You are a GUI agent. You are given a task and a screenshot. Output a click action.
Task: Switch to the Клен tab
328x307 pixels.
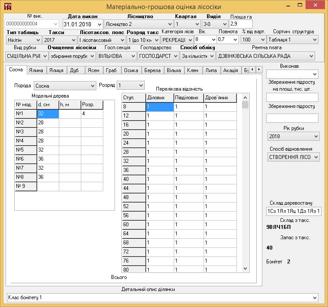tap(193, 70)
